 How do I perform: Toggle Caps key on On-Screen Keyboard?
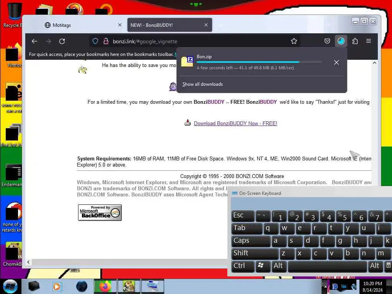click(x=251, y=241)
